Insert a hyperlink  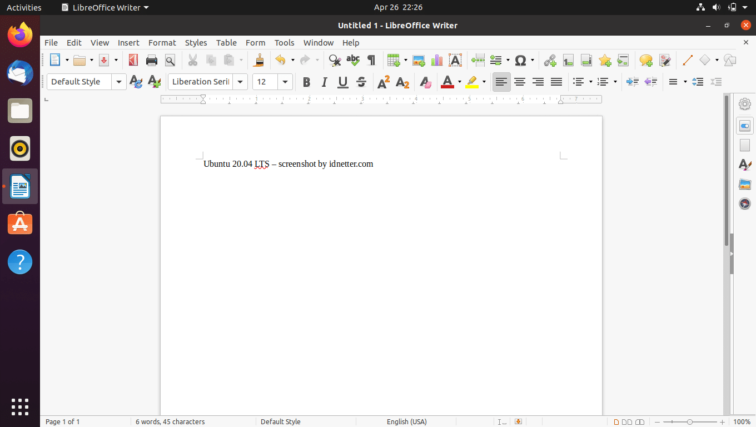tap(550, 60)
